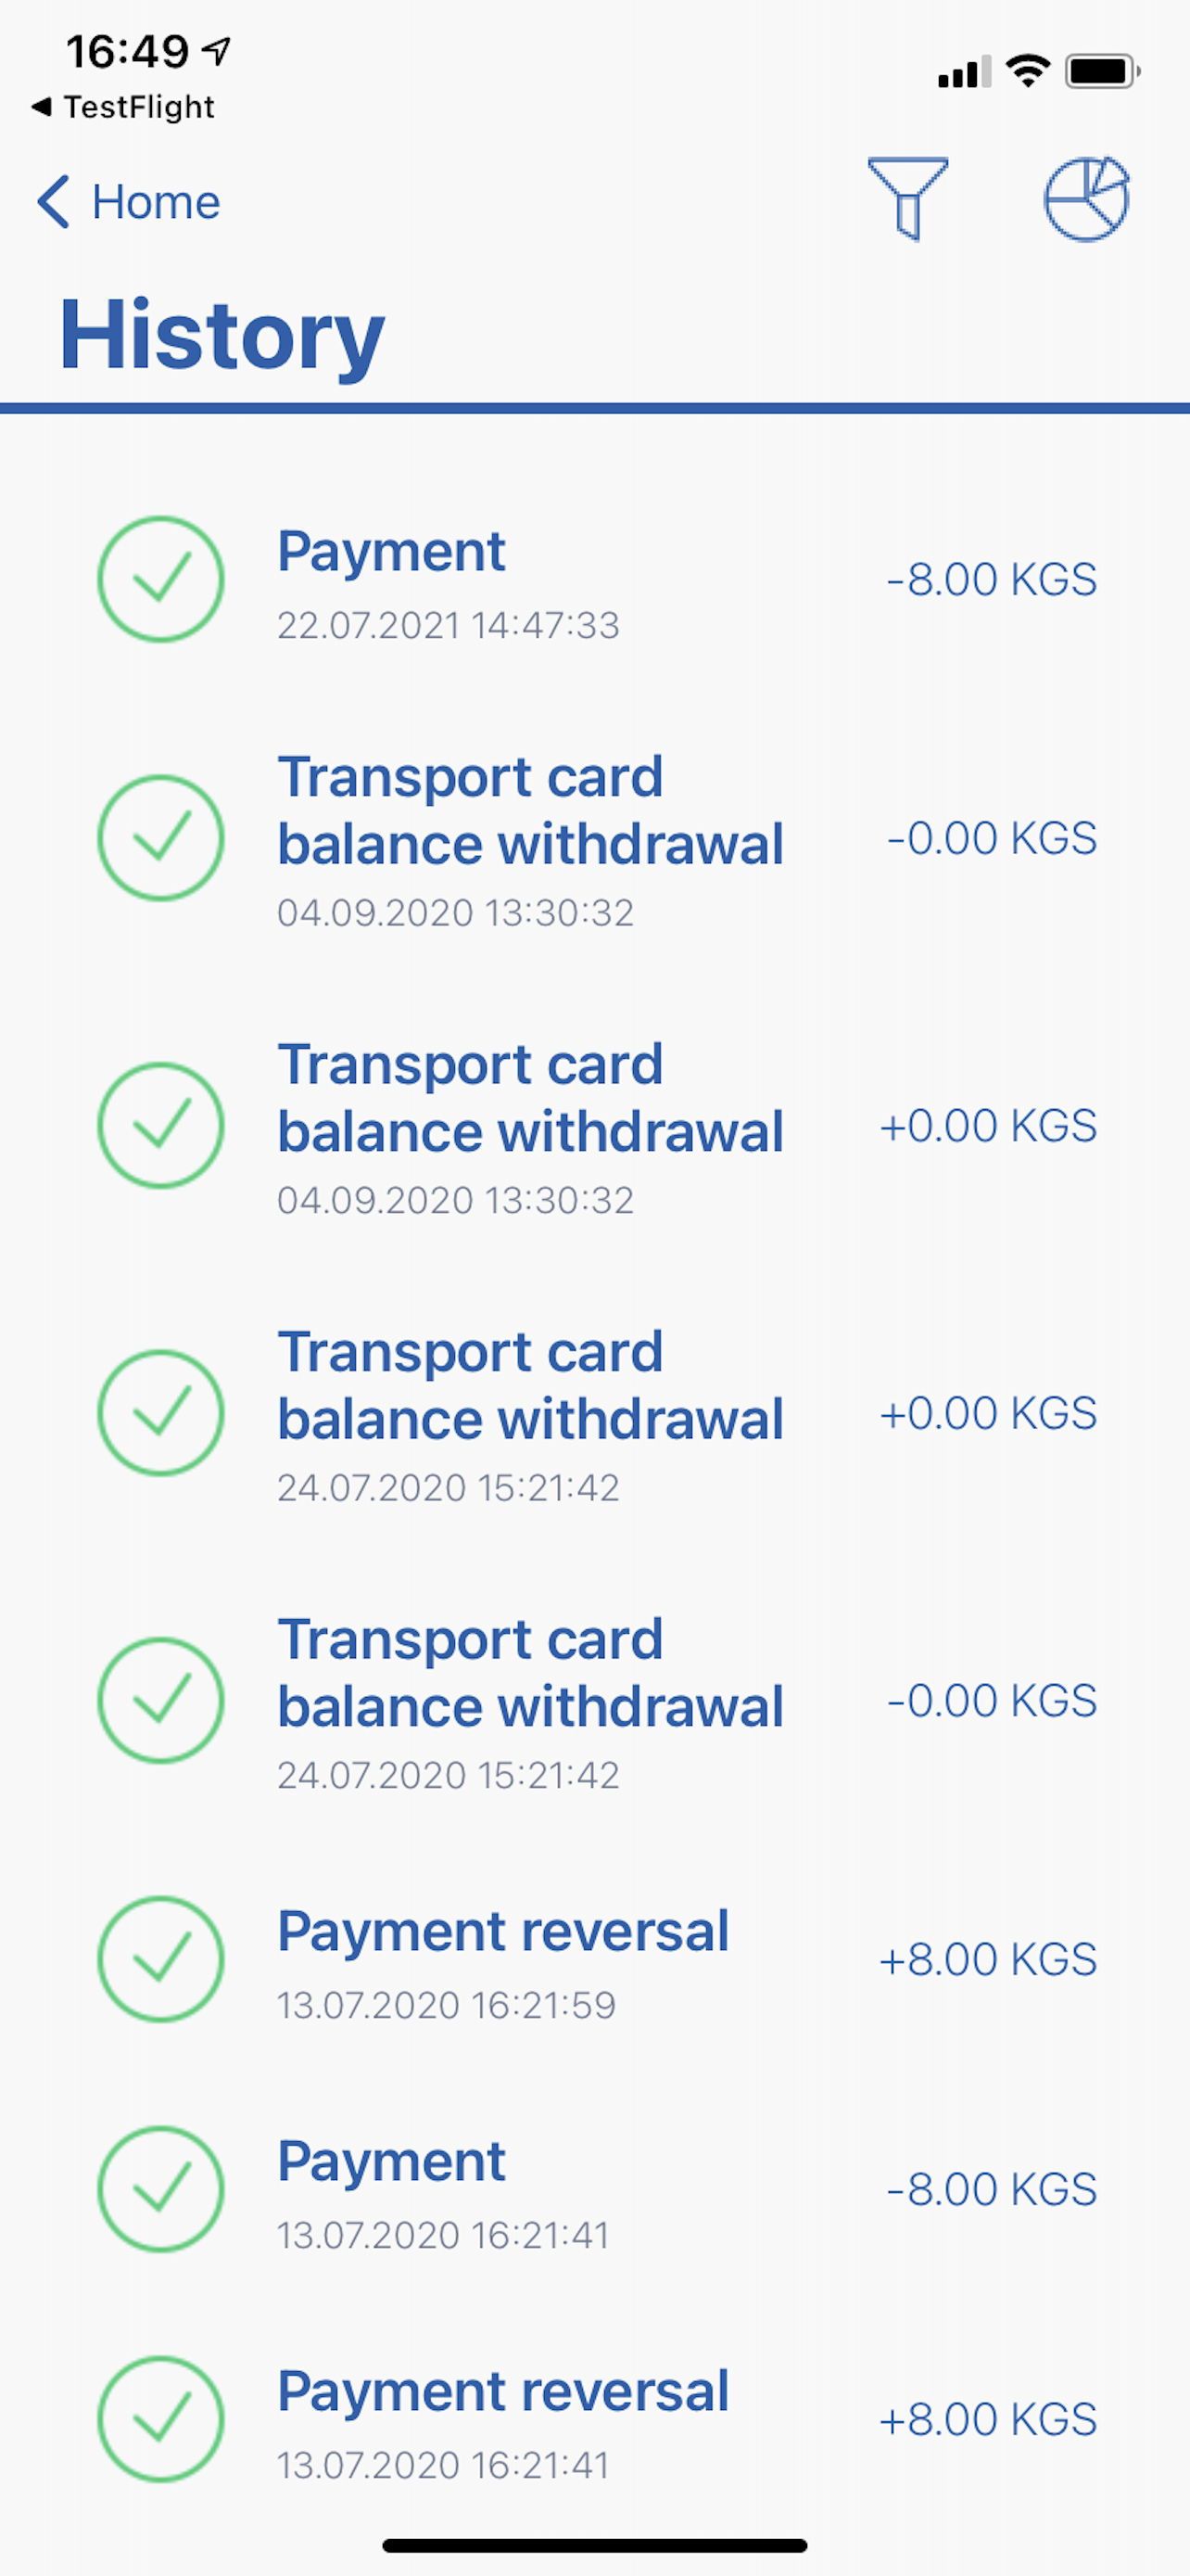1190x2576 pixels.
Task: Tap the Wi-Fi status icon
Action: tap(1027, 71)
